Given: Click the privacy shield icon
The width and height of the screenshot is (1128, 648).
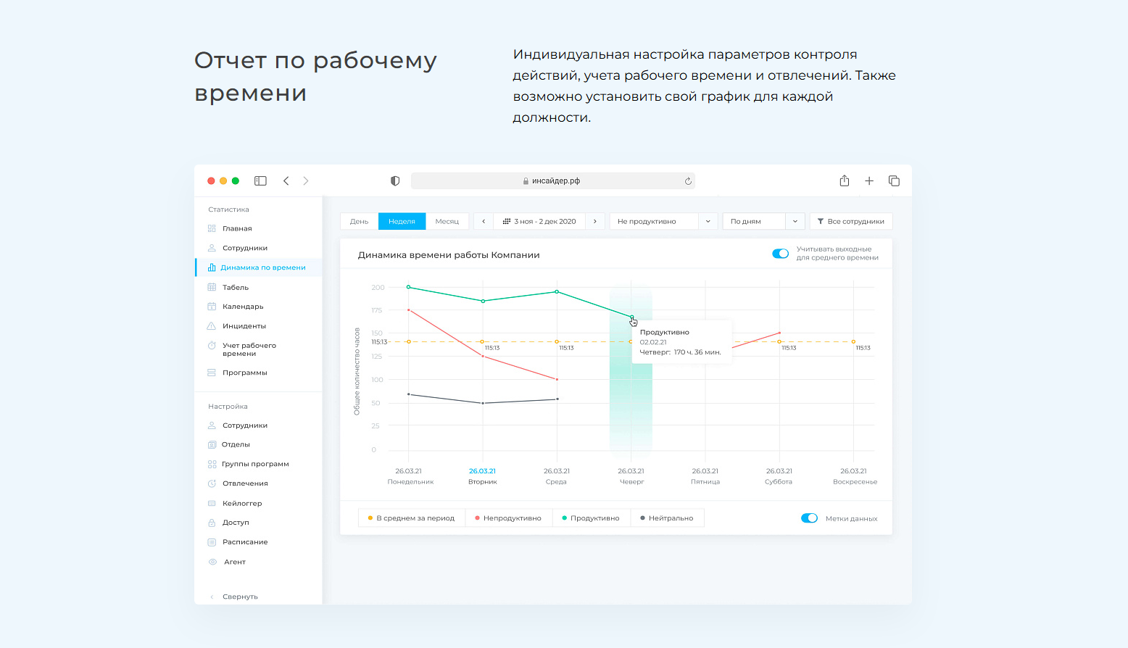Looking at the screenshot, I should pyautogui.click(x=395, y=181).
